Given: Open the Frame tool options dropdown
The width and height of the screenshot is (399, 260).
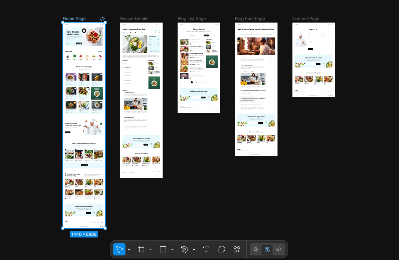Looking at the screenshot, I should 151,249.
